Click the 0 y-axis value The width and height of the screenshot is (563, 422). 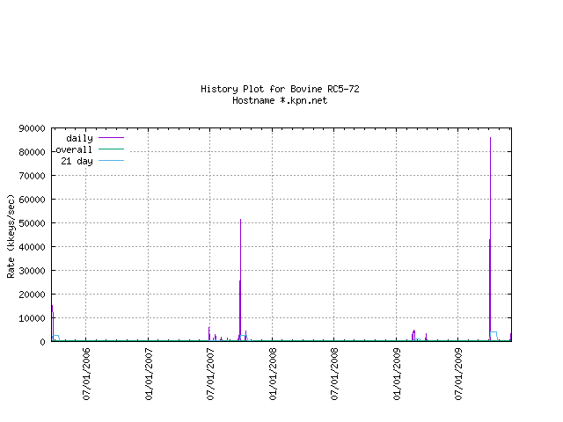point(43,342)
